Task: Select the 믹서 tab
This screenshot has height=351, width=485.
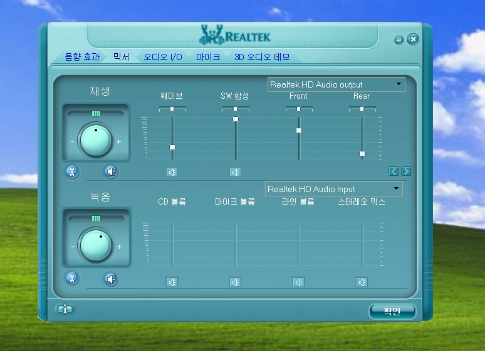Action: 121,57
